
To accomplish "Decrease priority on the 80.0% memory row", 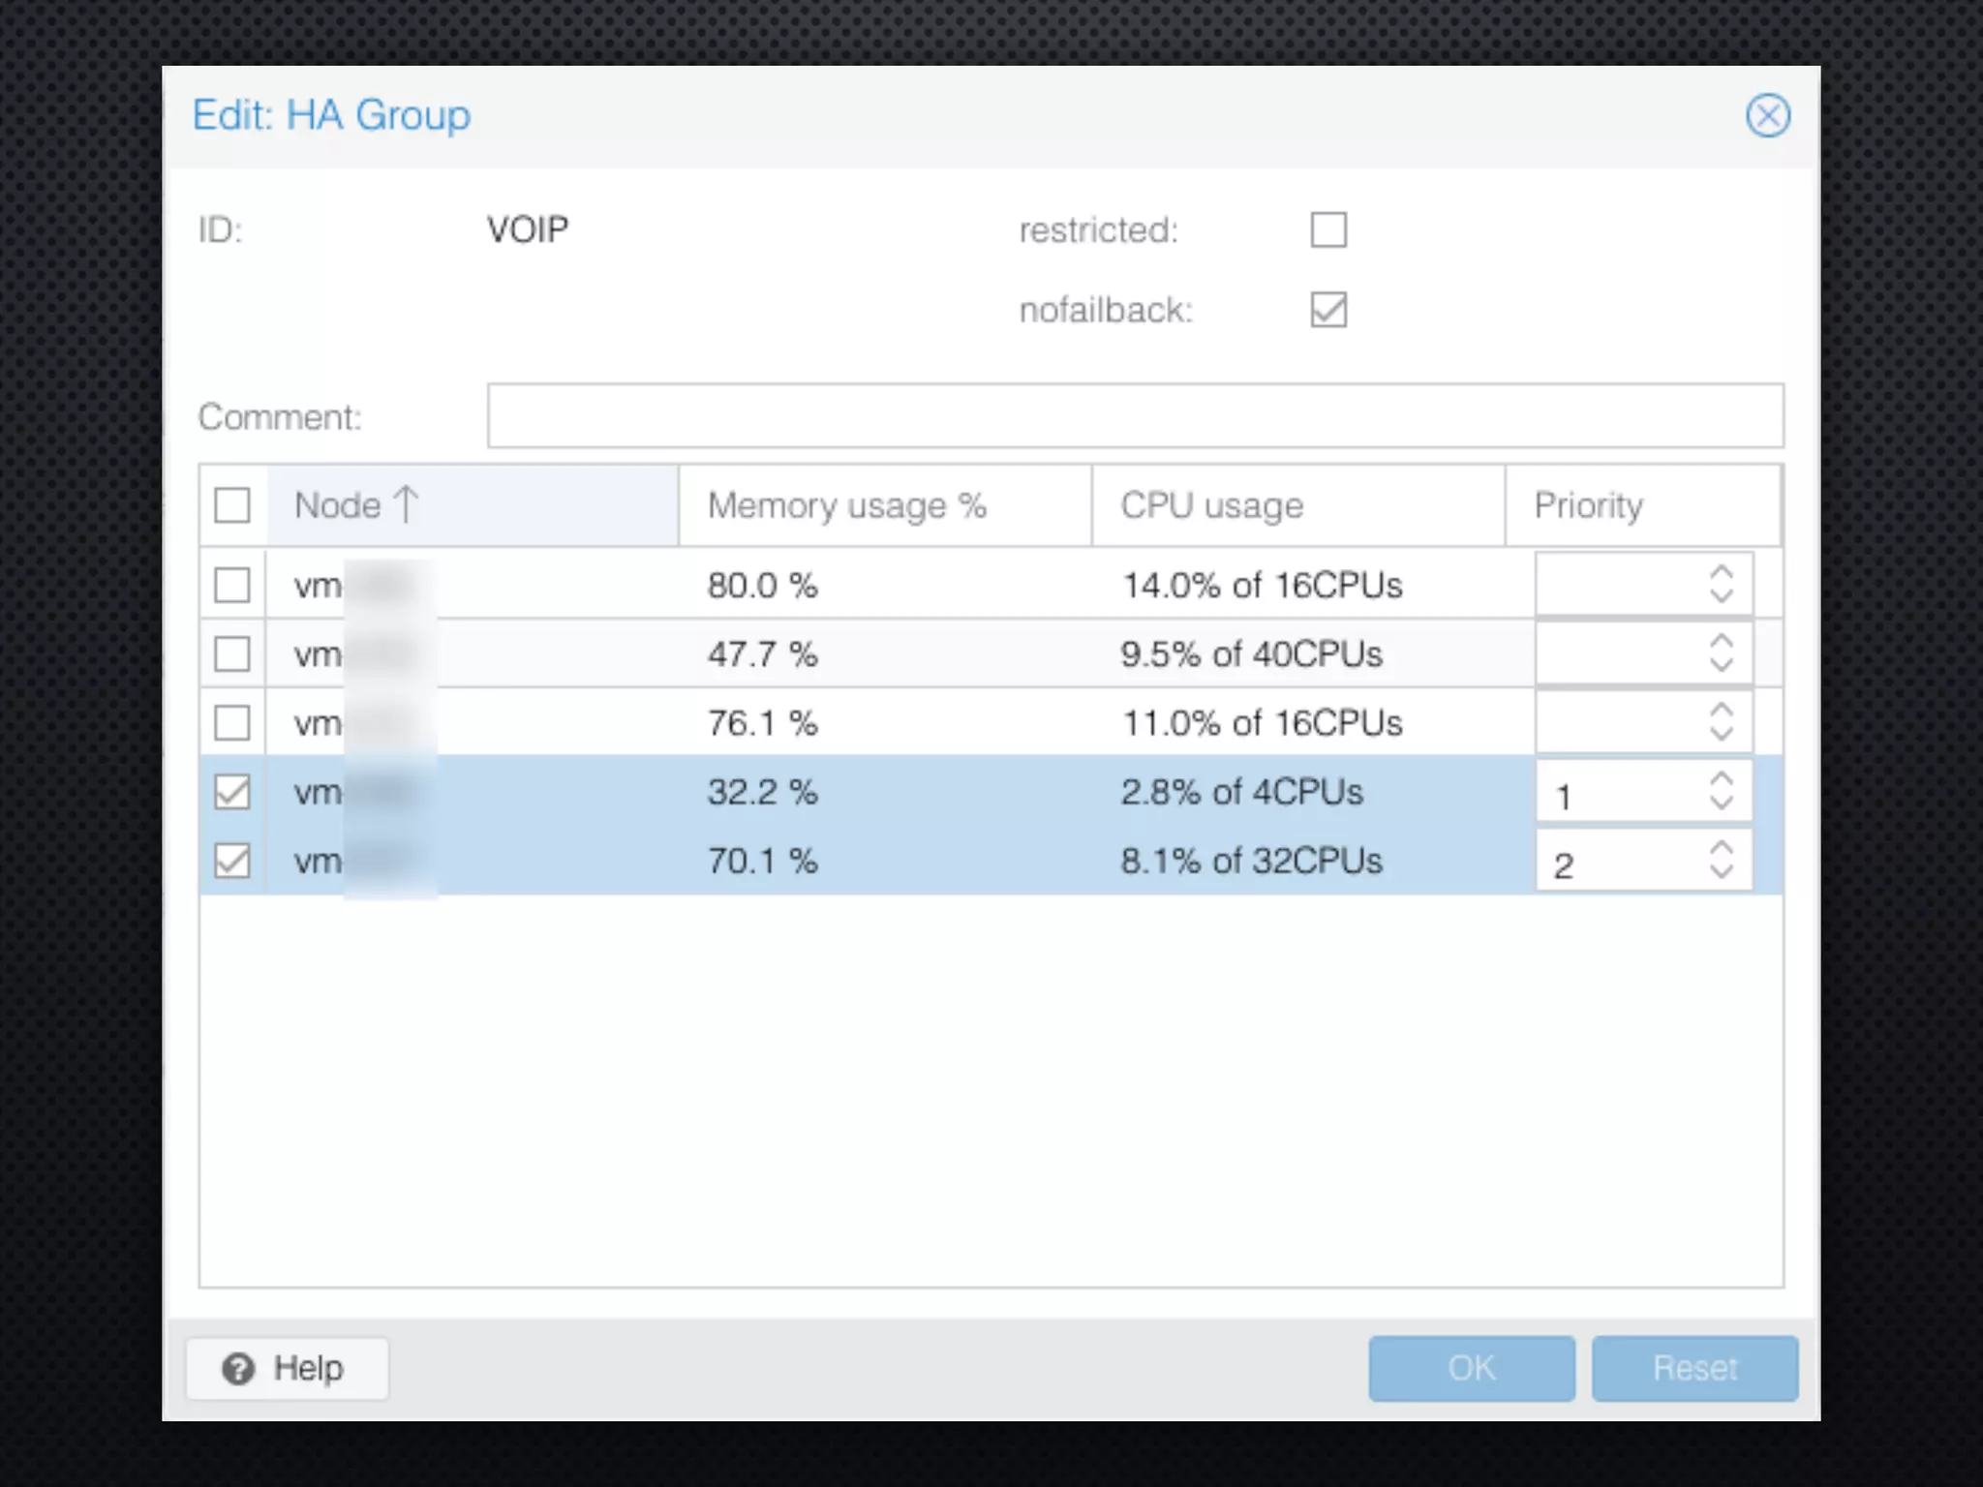I will [1721, 595].
